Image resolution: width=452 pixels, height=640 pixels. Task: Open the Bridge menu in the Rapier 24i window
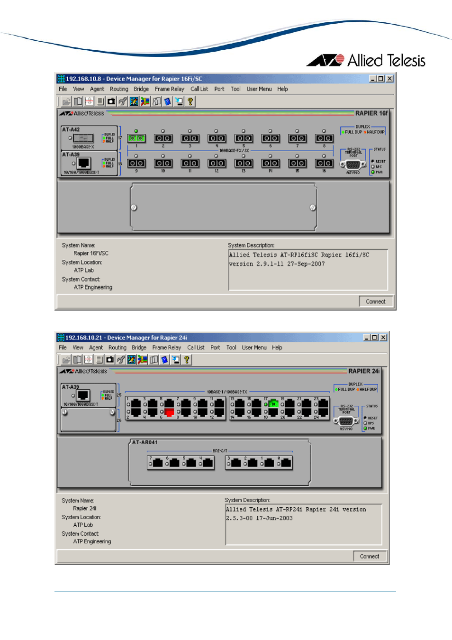[139, 347]
